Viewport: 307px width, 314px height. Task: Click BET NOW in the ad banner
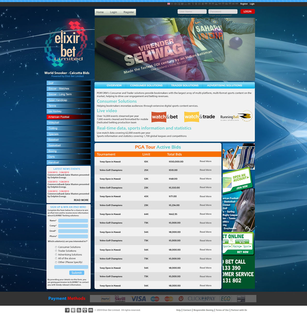243,252
